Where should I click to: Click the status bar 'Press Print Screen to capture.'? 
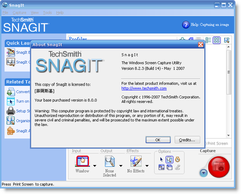coord(28,184)
